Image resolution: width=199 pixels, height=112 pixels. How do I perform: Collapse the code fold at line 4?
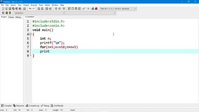click(x=30, y=34)
